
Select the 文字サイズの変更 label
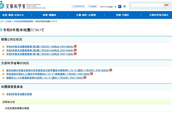coord(106,7)
